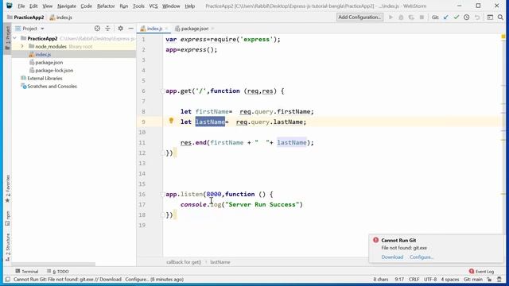Screen dimensions: 509x286
Task: Expand the node_modules folder
Action: click(22, 46)
